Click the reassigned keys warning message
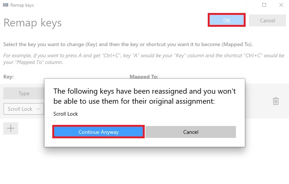The width and height of the screenshot is (289, 184). coord(145,96)
